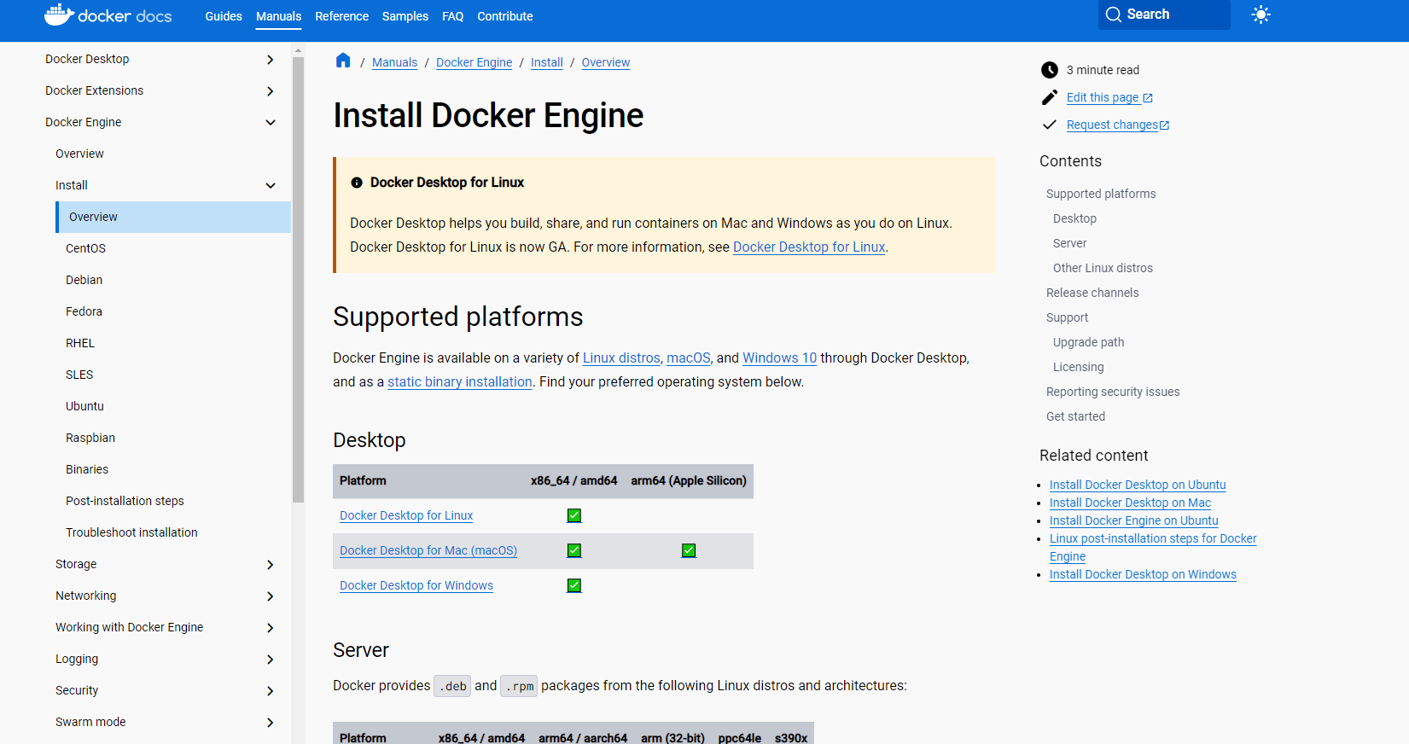Open Post-installation steps in the sidebar
The image size is (1409, 744).
pyautogui.click(x=125, y=501)
